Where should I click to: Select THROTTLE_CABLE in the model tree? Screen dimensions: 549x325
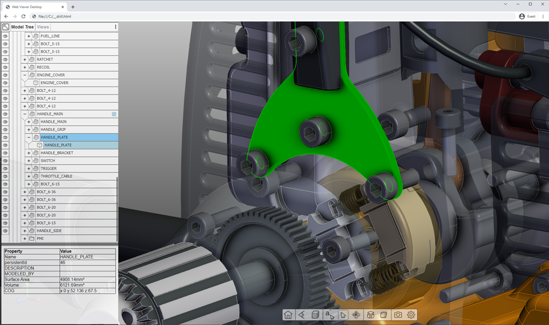(56, 176)
